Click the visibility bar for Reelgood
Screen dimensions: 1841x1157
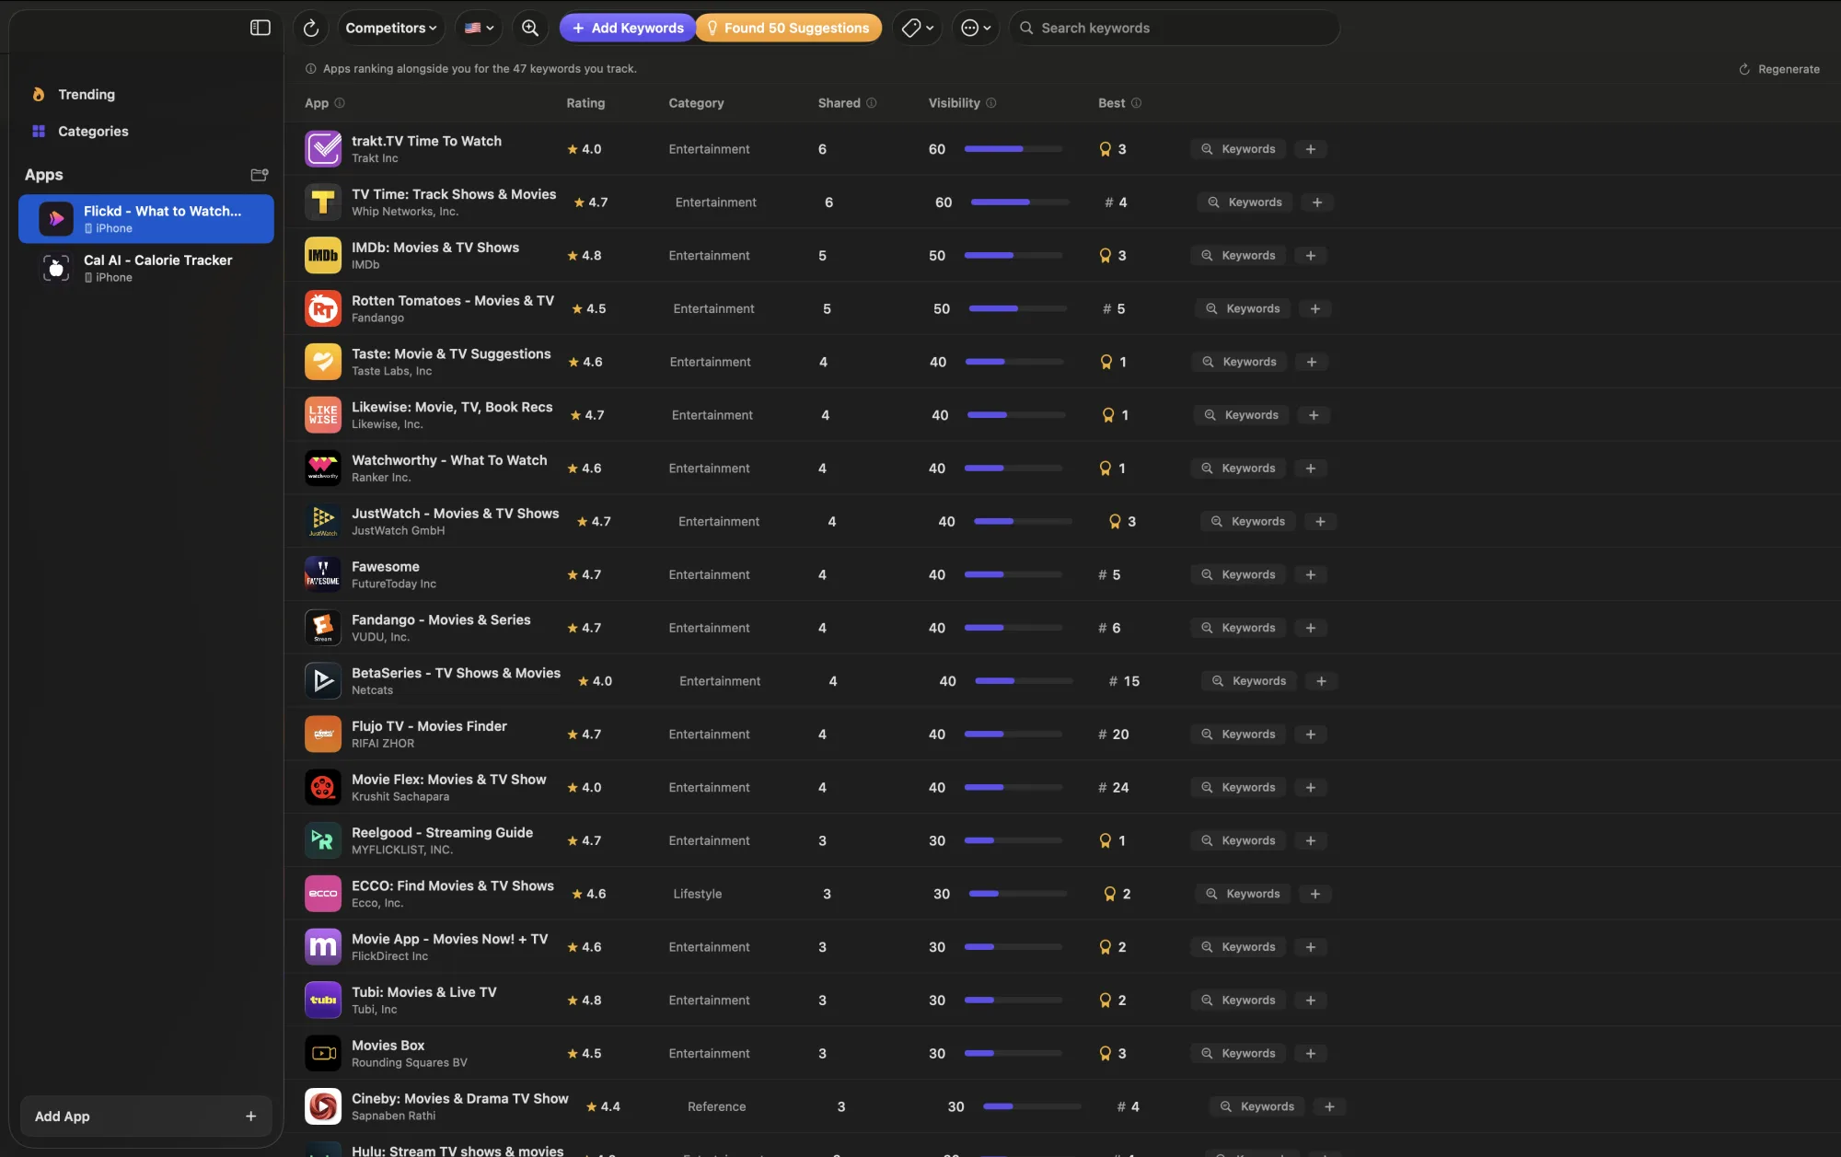[x=1013, y=840]
